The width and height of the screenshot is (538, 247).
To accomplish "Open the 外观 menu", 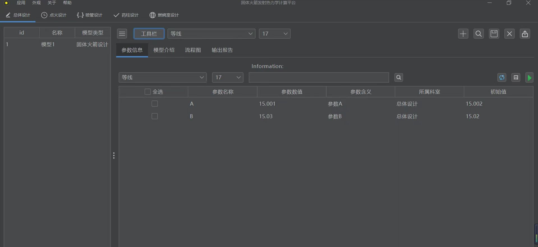I will pos(36,3).
